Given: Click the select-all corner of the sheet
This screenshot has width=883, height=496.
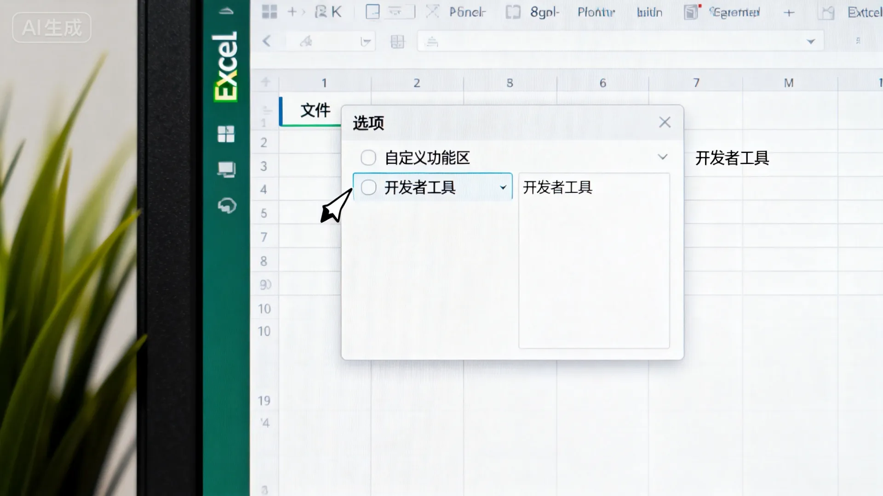Looking at the screenshot, I should click(265, 82).
